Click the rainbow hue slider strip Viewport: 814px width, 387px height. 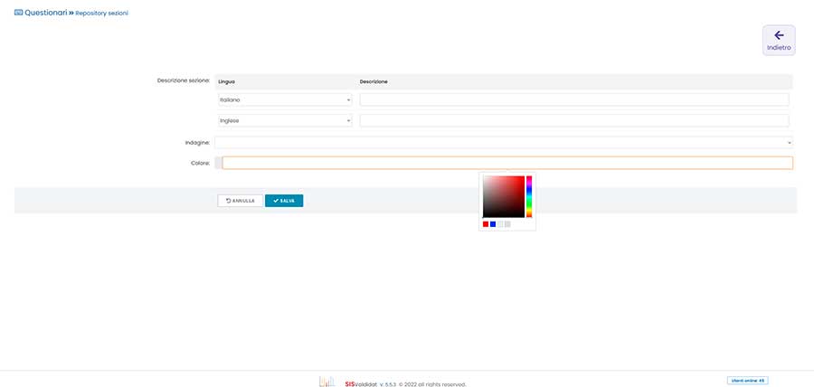coord(529,196)
